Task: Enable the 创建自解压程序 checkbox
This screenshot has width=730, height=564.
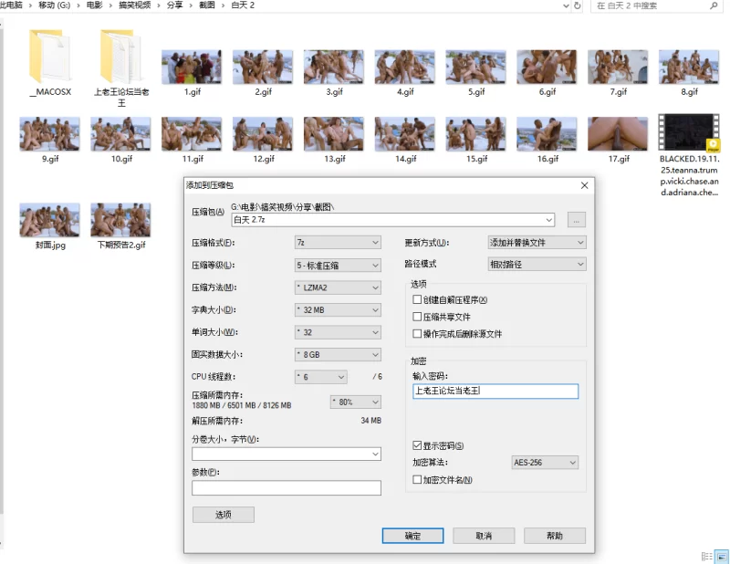Action: pos(417,299)
